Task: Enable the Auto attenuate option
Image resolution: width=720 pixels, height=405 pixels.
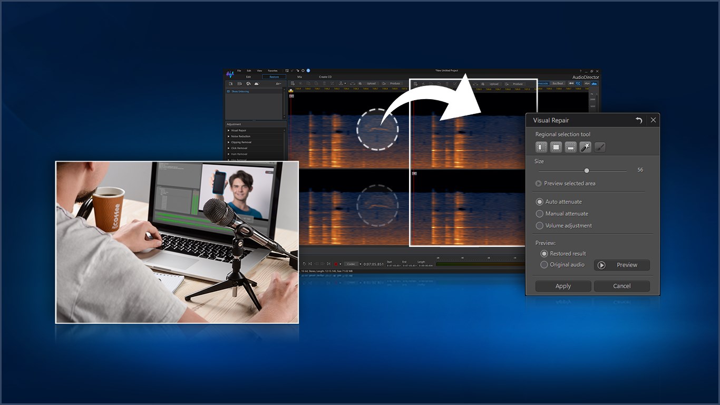Action: [539, 201]
